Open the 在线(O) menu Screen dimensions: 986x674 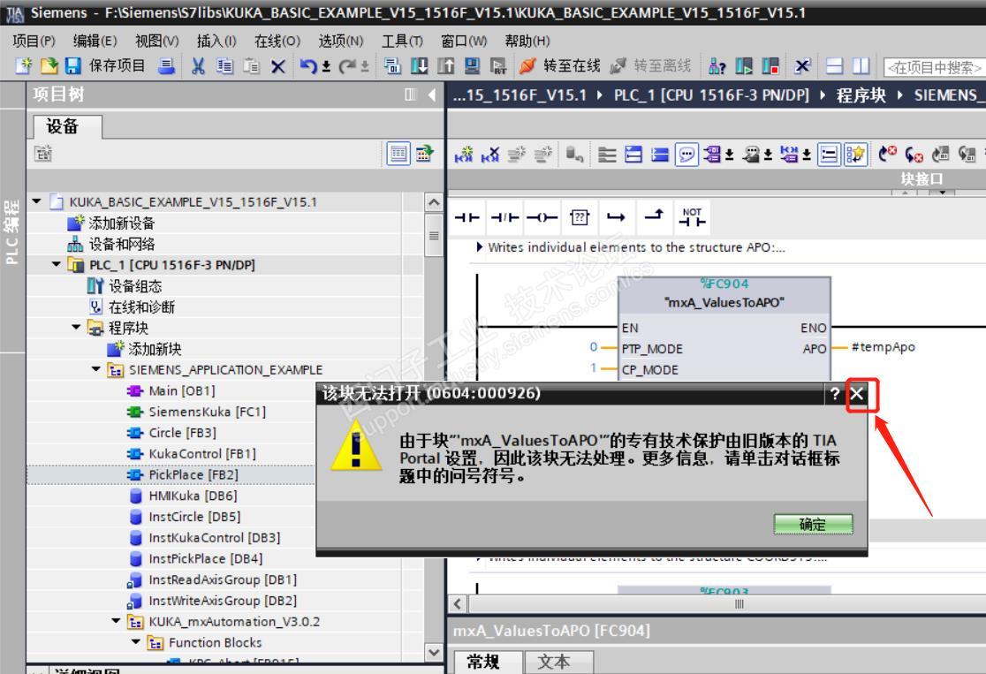click(x=277, y=41)
